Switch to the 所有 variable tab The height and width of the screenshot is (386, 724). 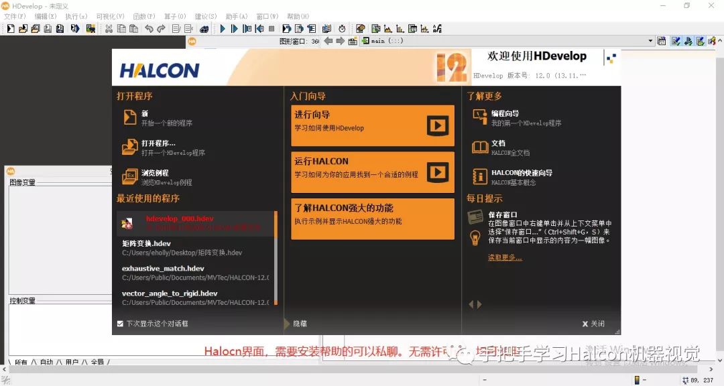(x=21, y=363)
